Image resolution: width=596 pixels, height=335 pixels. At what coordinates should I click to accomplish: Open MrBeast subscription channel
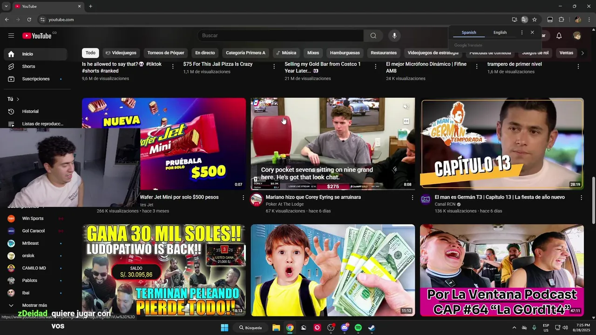[35, 243]
